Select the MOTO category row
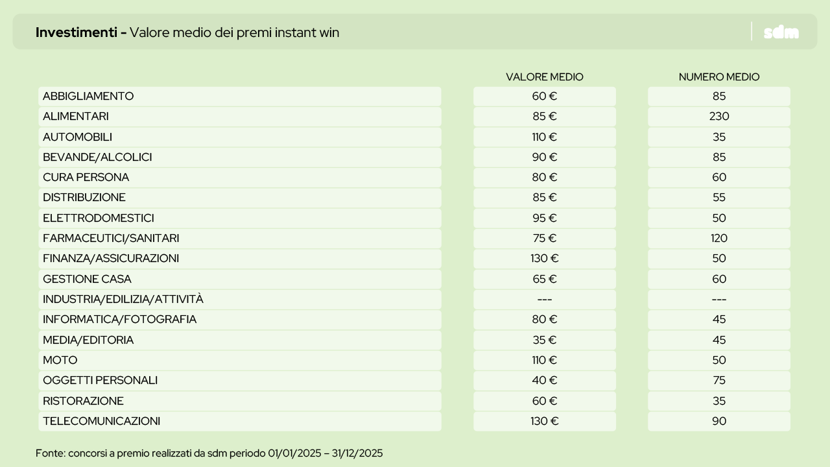This screenshot has width=830, height=467. 60,360
